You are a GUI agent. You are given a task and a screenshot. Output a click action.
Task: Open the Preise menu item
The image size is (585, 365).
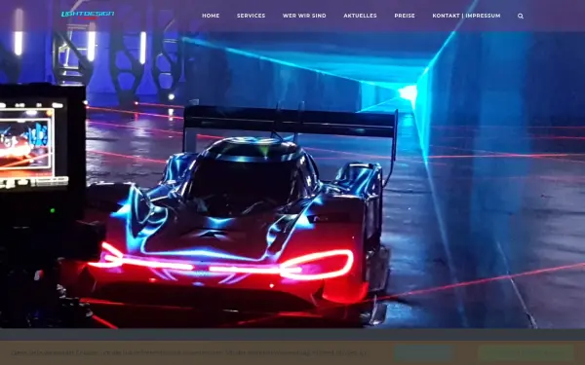[x=405, y=16]
